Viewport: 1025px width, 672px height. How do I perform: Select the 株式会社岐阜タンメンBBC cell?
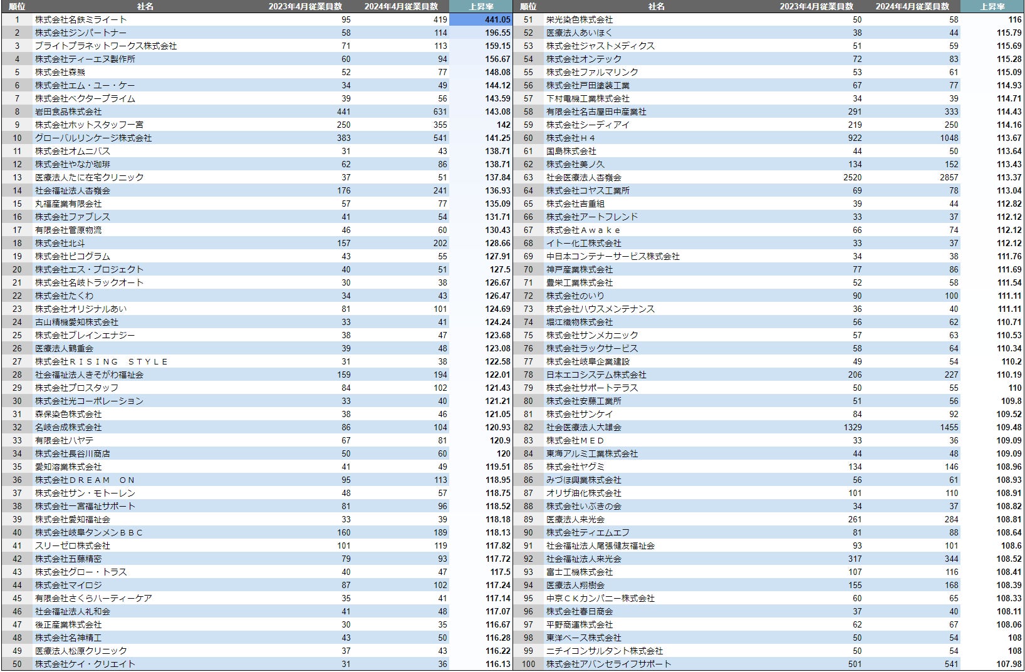click(89, 532)
